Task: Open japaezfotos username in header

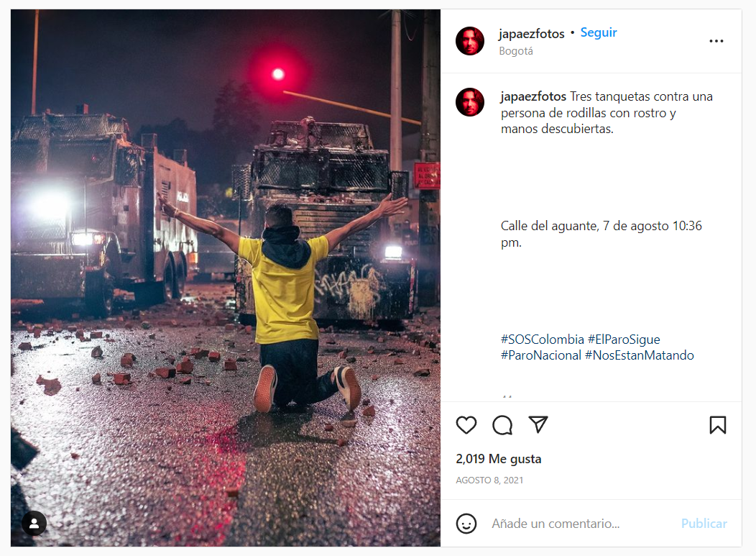Action: click(531, 33)
